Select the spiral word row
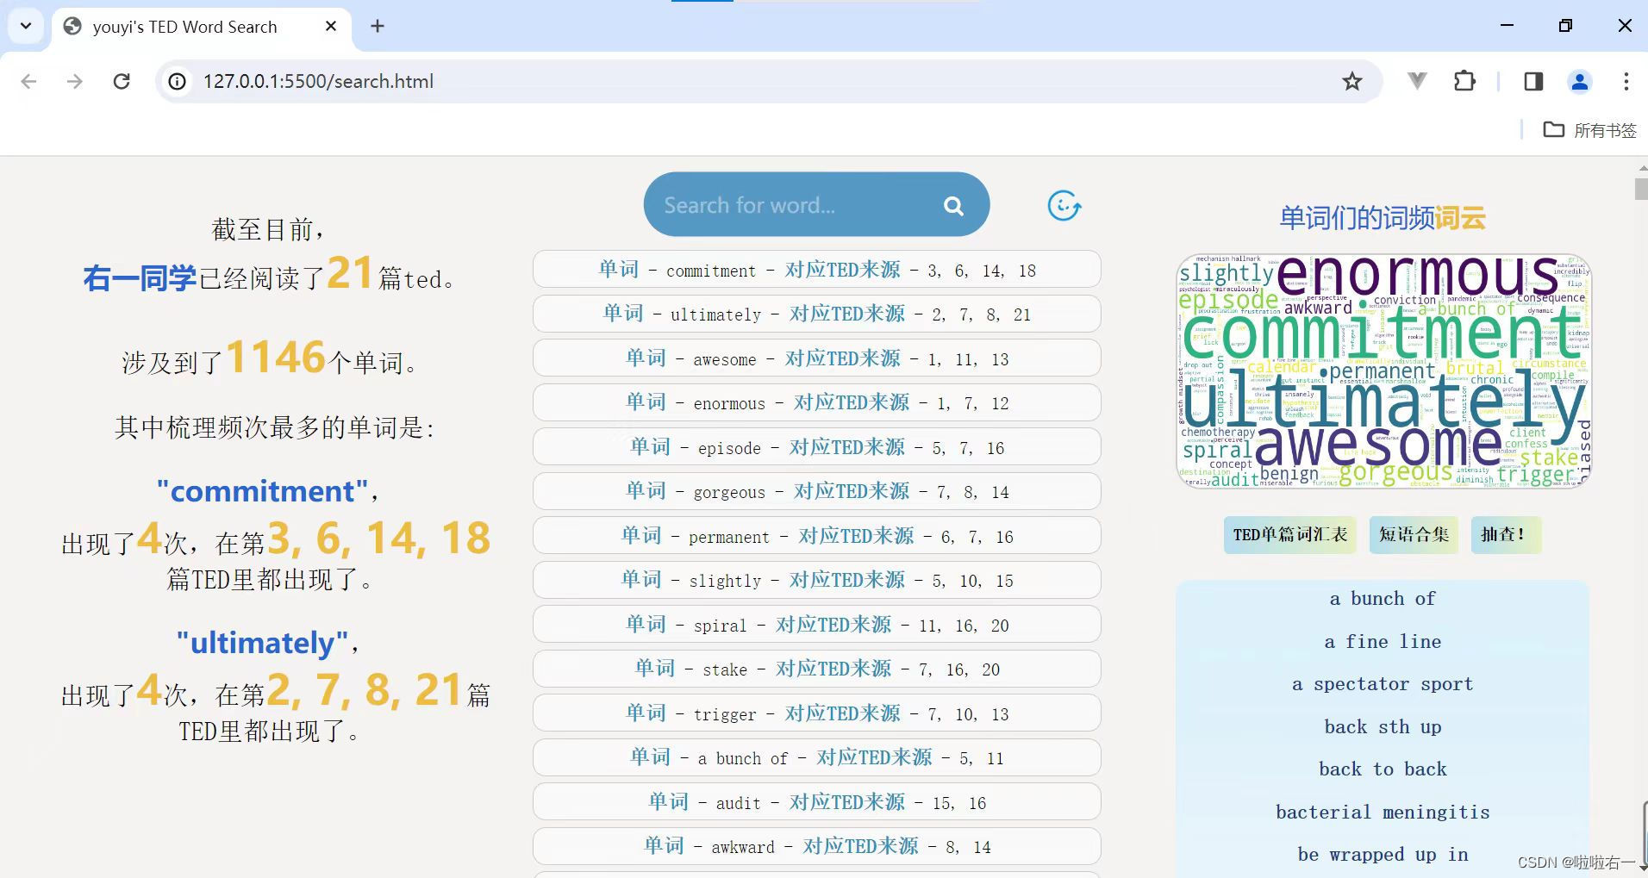 click(816, 625)
